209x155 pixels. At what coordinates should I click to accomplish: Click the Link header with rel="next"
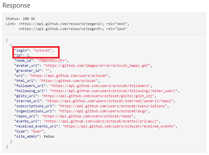point(67,24)
